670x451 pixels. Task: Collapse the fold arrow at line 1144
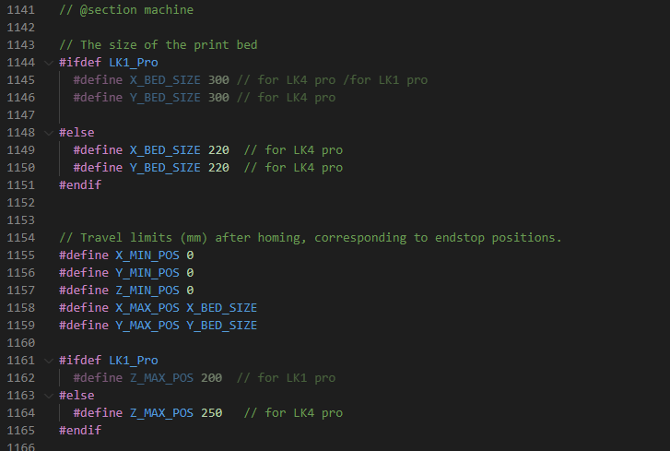[48, 63]
